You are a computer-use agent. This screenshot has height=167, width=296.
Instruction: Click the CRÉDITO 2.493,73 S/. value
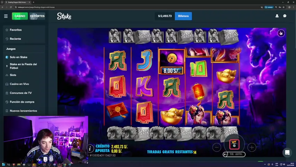click(119, 146)
